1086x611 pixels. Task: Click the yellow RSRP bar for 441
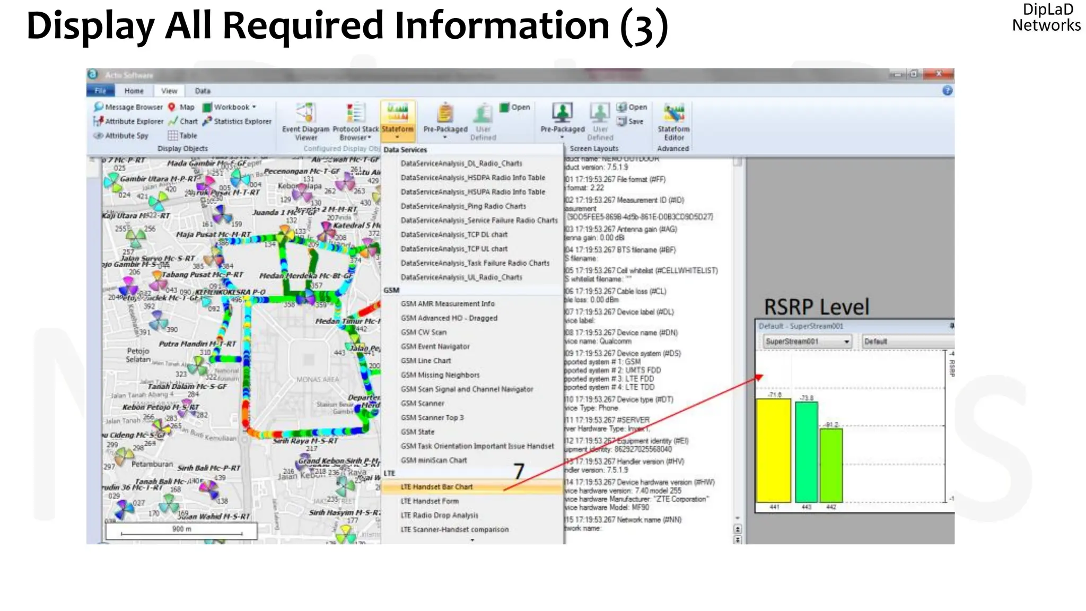[x=774, y=450]
